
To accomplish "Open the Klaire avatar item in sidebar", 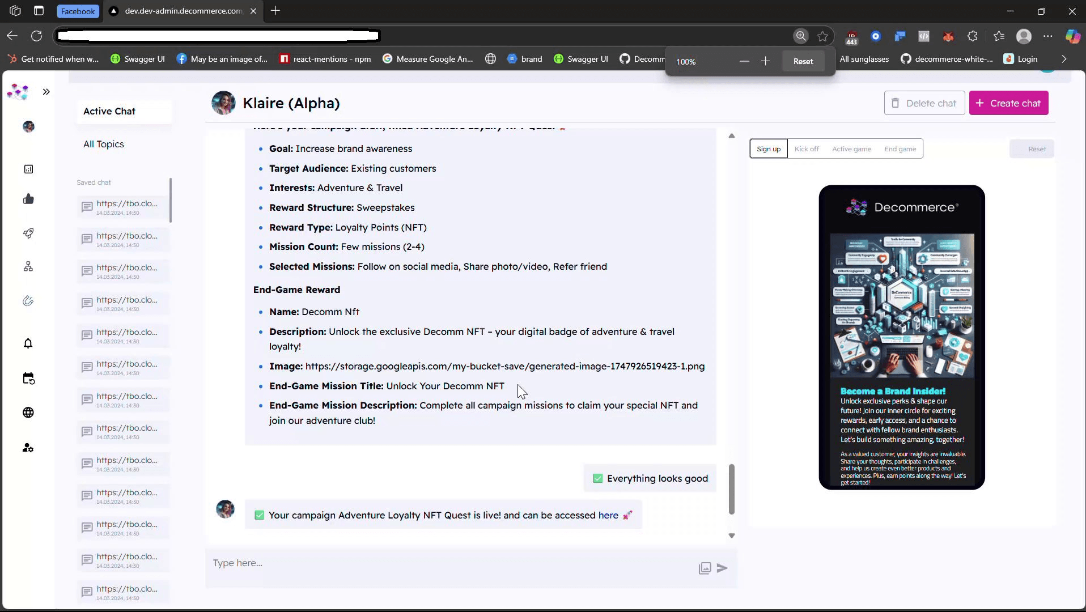I will coord(28,127).
